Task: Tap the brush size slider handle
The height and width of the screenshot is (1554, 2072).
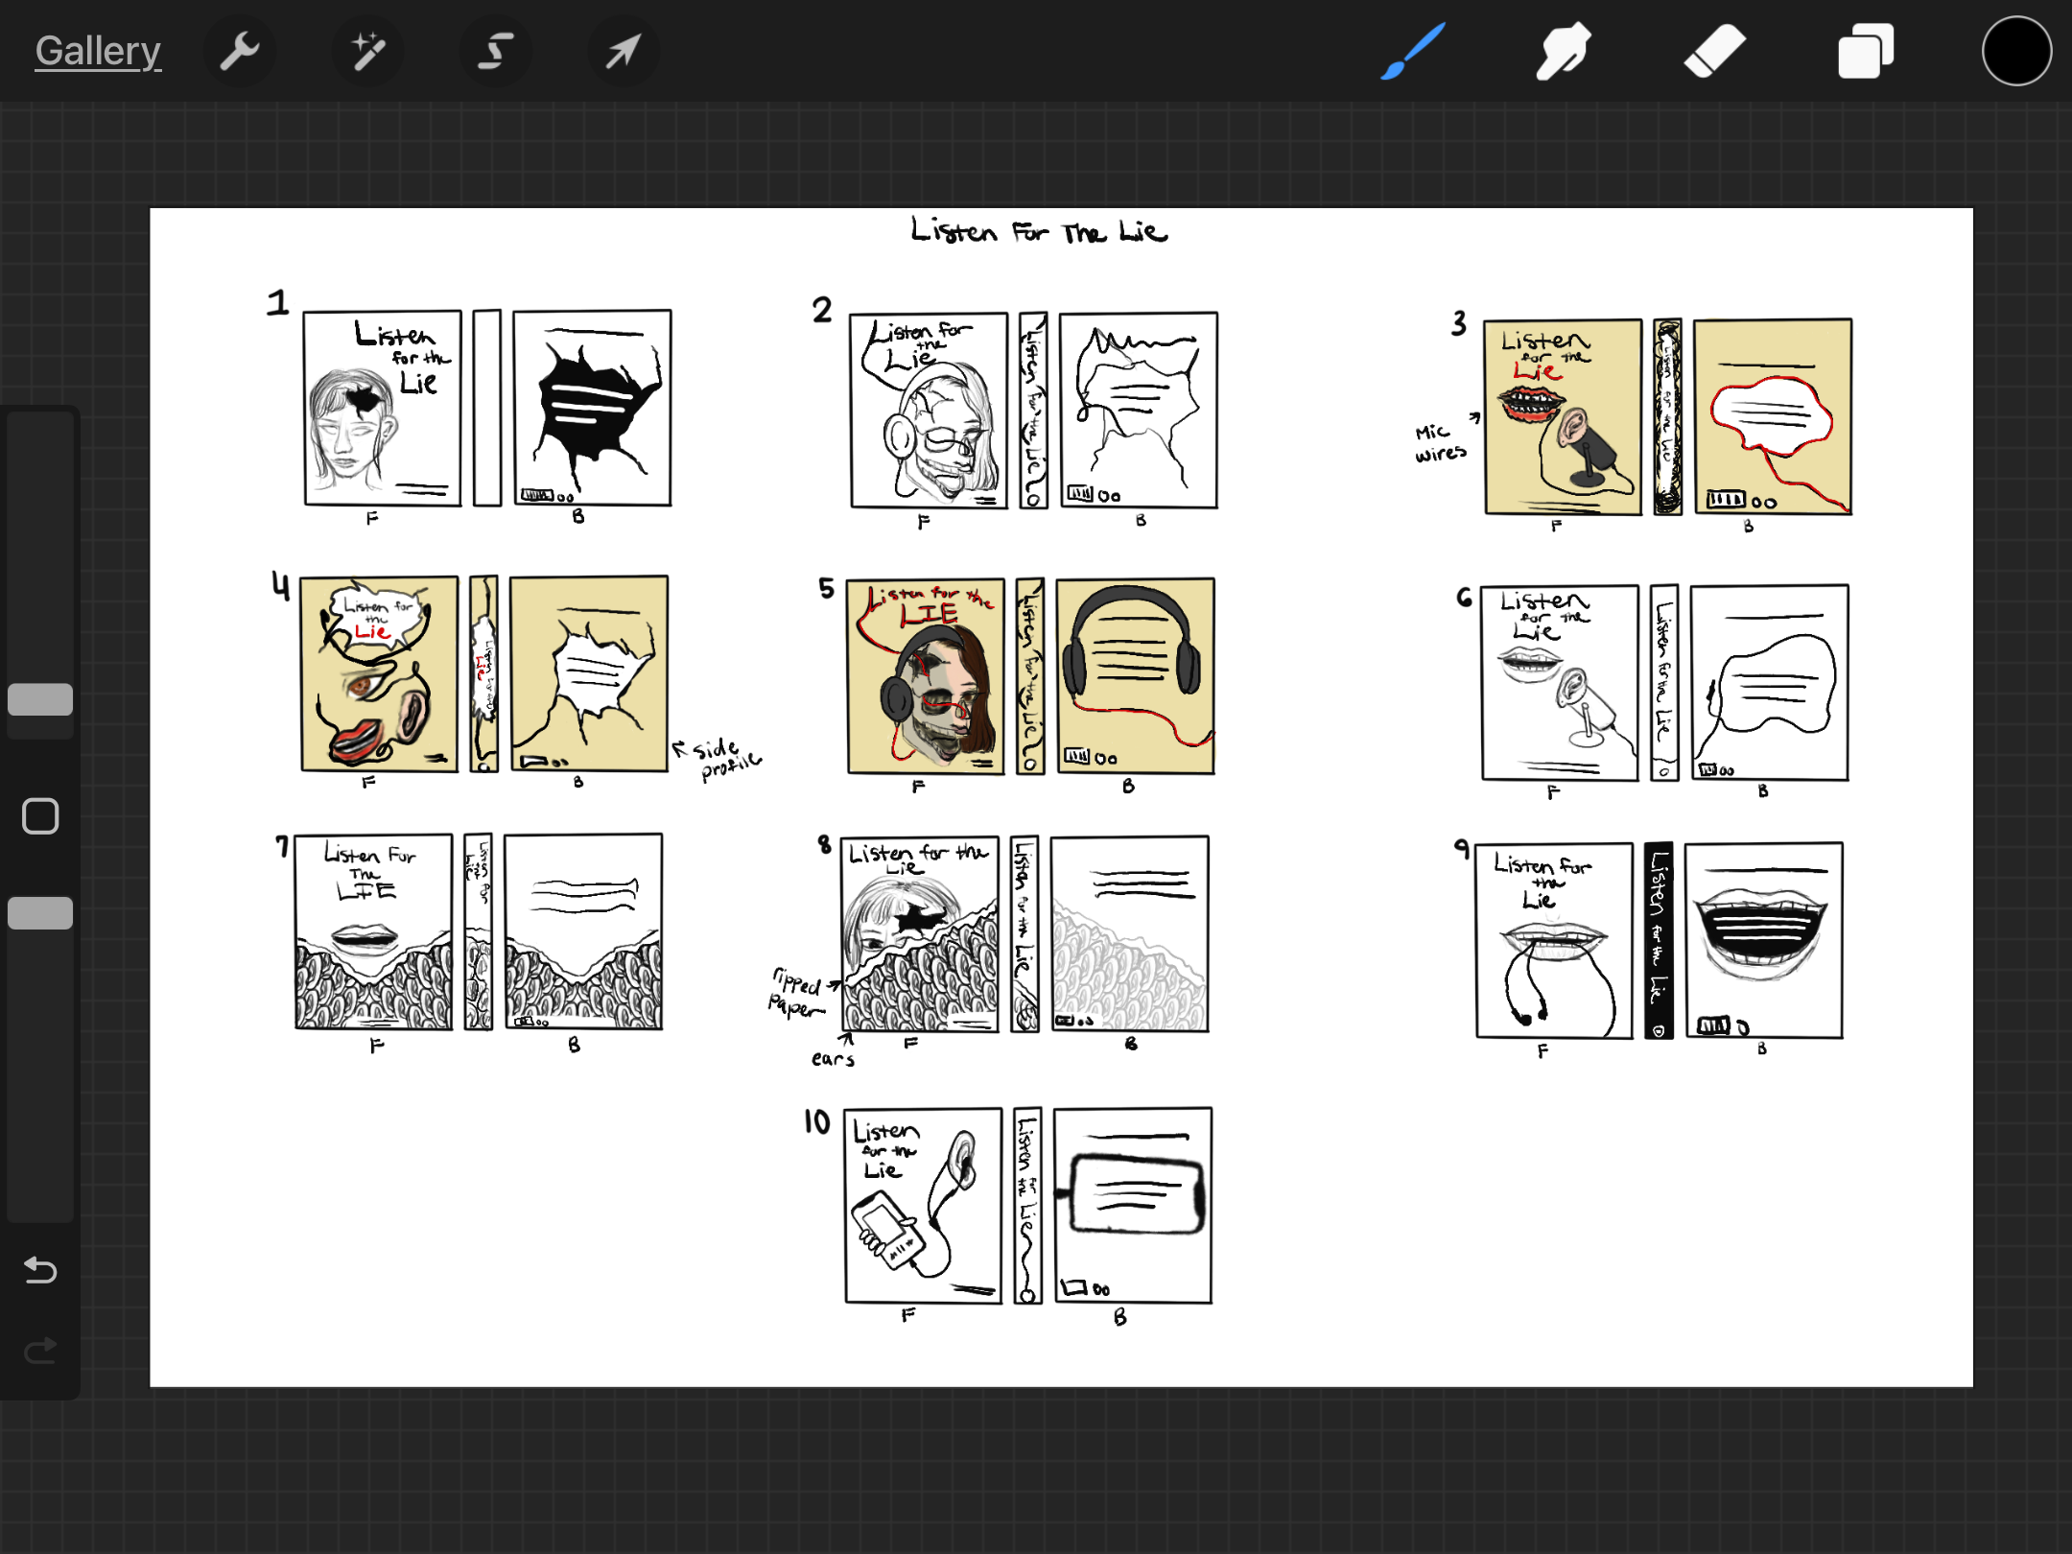Action: tap(40, 699)
